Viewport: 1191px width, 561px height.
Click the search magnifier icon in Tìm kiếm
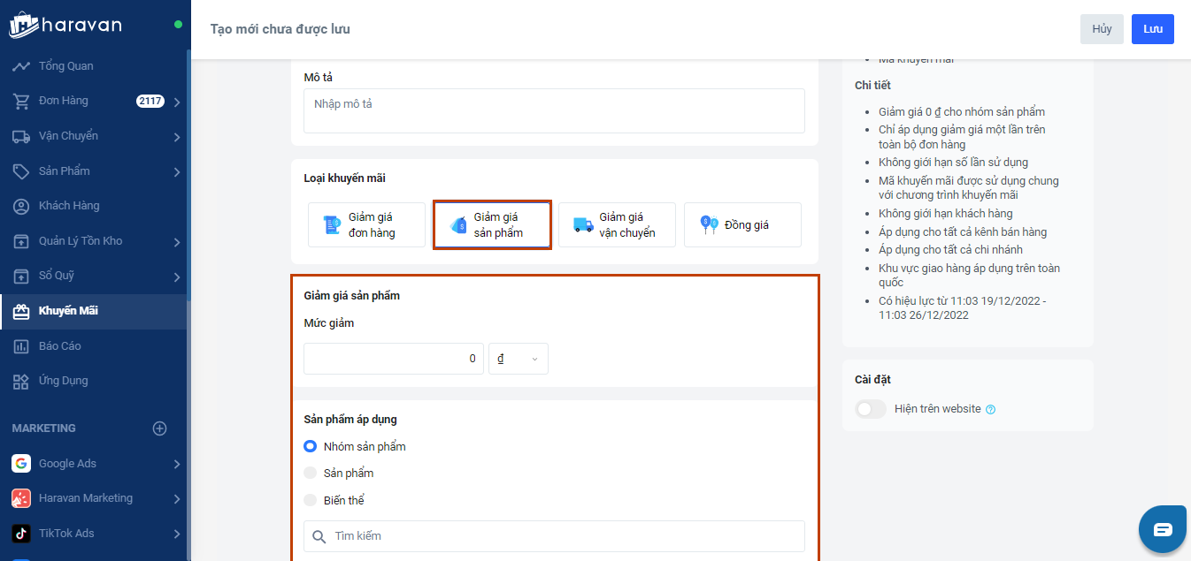pyautogui.click(x=319, y=536)
